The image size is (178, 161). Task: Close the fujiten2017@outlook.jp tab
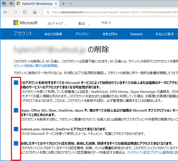point(56,4)
